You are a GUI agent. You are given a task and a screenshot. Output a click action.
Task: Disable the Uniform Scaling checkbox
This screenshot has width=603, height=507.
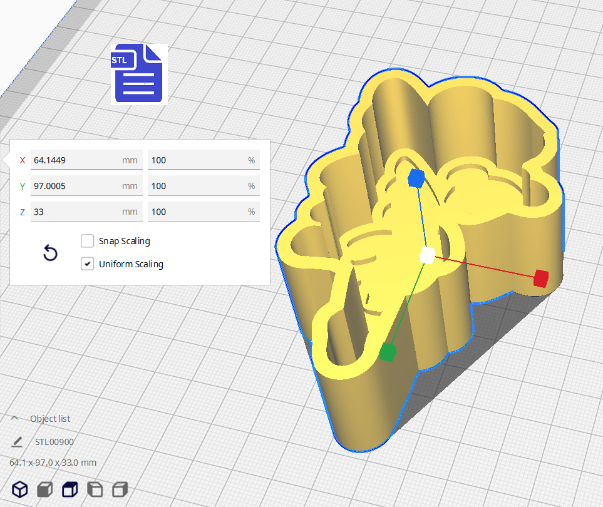88,264
